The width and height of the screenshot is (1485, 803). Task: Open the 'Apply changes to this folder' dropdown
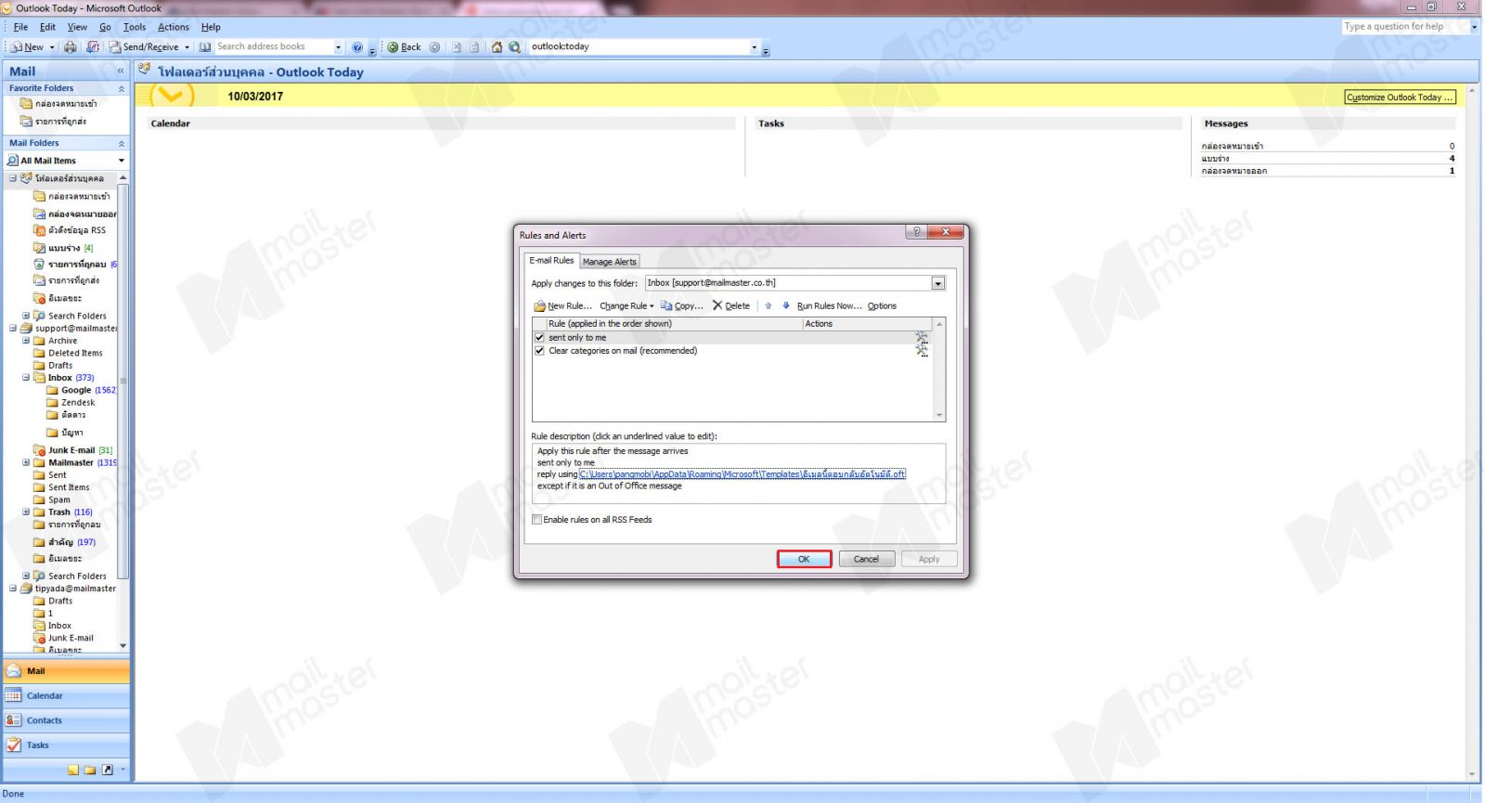[937, 283]
